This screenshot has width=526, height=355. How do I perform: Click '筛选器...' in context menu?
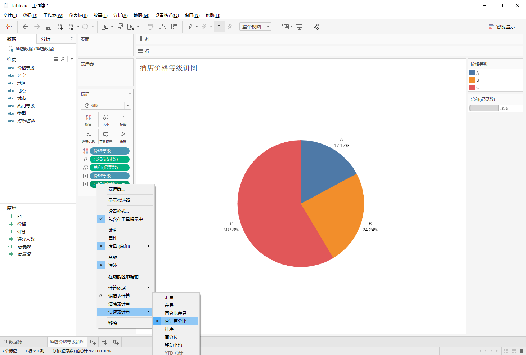[125, 189]
